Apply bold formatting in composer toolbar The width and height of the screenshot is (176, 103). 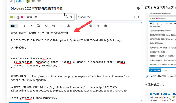pyautogui.click(x=24, y=26)
